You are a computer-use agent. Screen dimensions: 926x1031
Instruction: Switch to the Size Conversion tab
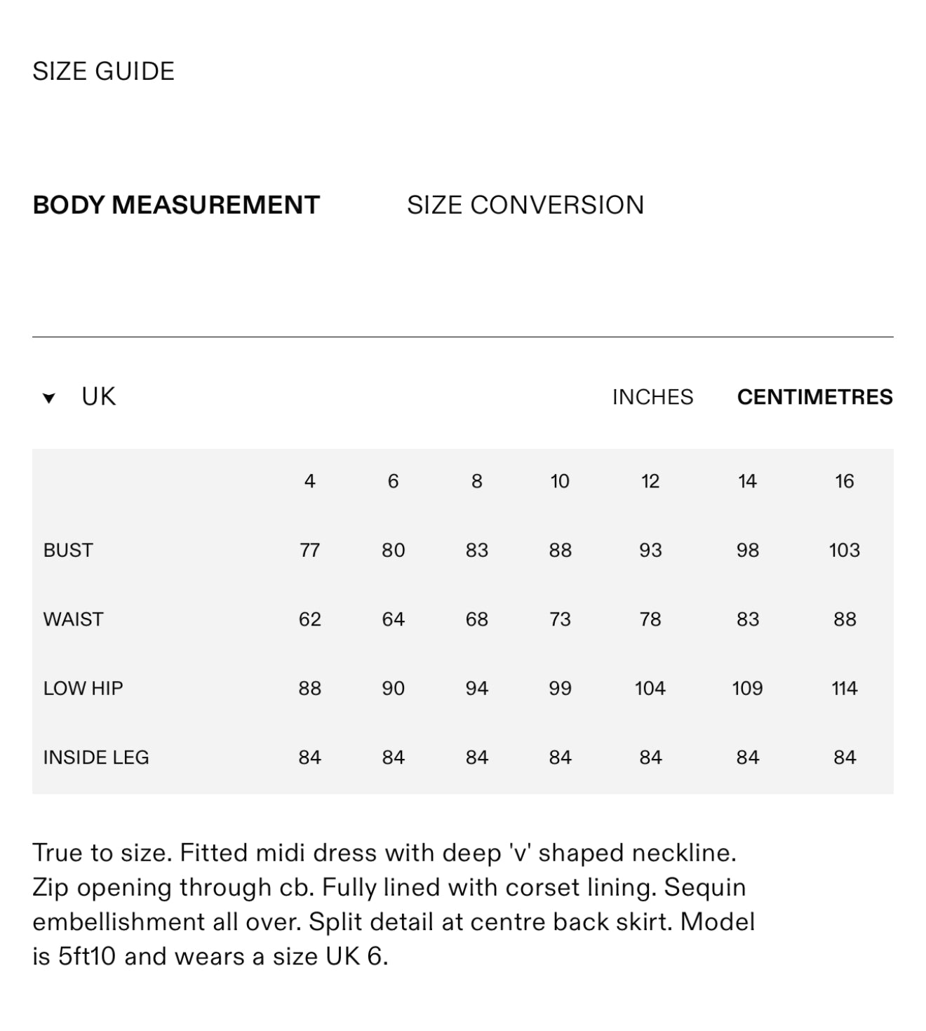point(525,205)
